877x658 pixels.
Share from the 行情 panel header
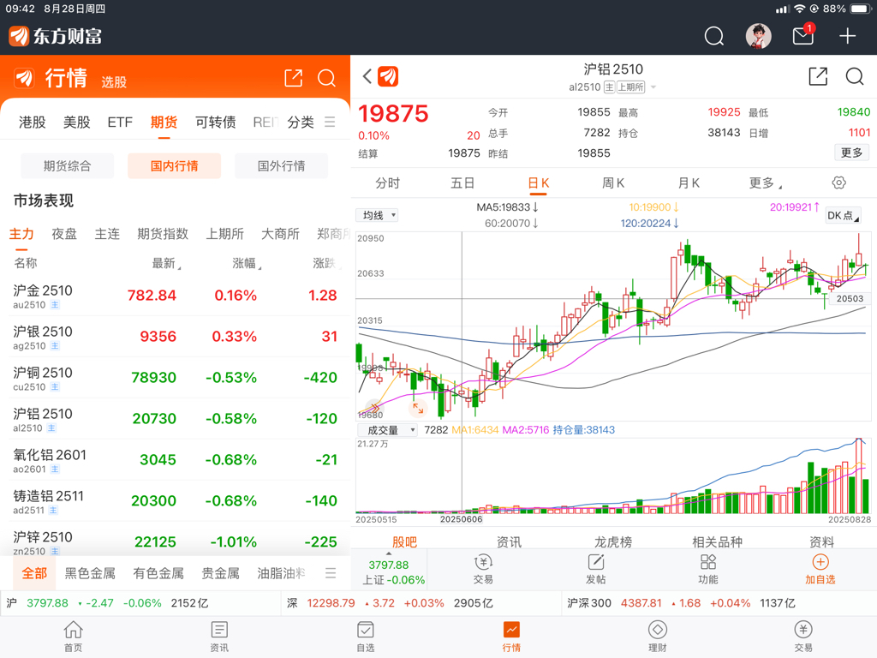293,78
